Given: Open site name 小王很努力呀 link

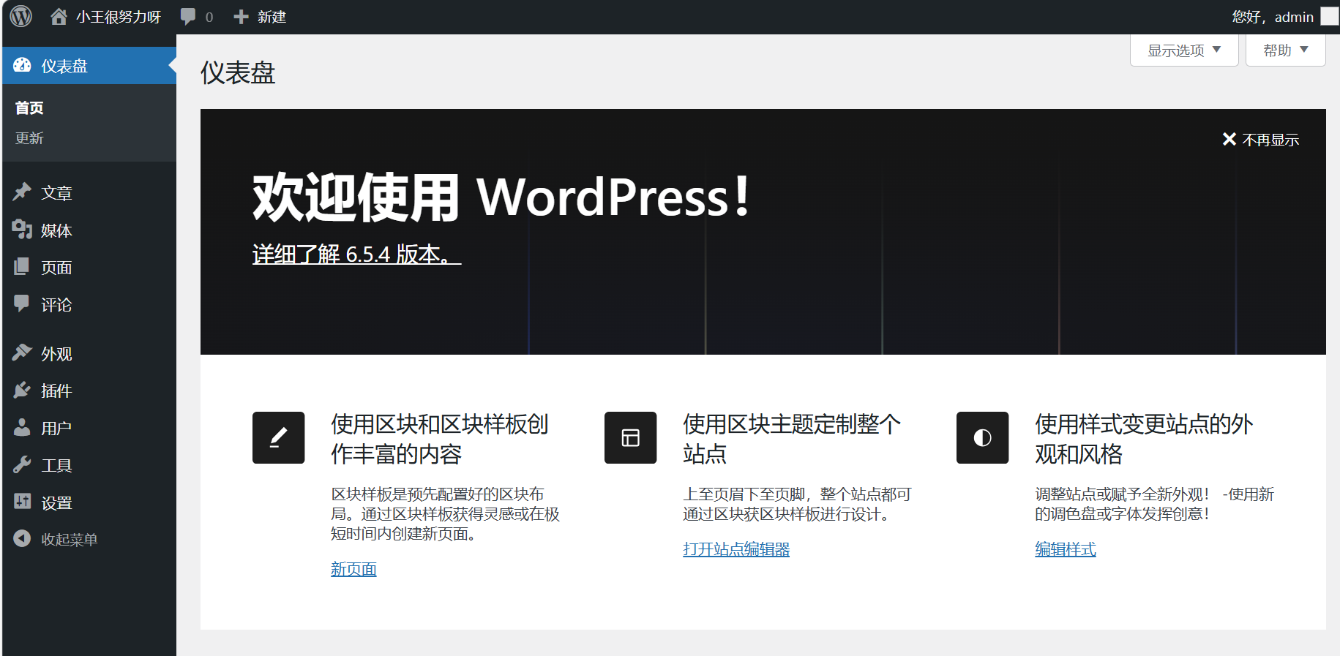Looking at the screenshot, I should 119,17.
